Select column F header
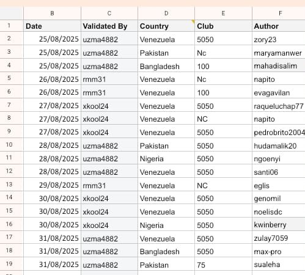The image size is (305, 275). (x=279, y=13)
